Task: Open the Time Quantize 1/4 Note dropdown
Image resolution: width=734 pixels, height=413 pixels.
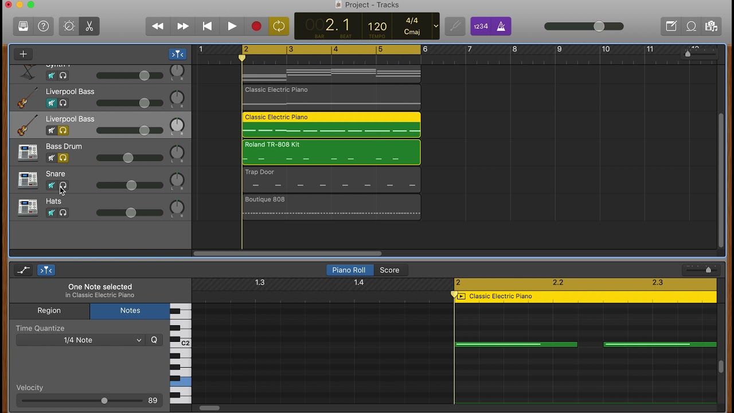Action: click(80, 340)
